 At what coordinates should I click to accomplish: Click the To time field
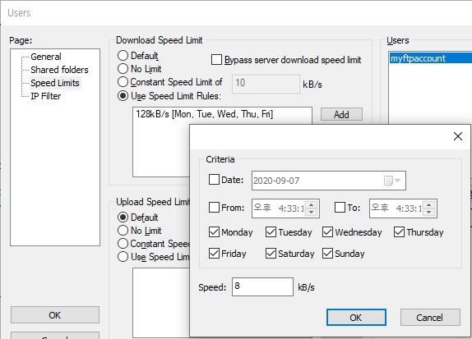click(403, 208)
